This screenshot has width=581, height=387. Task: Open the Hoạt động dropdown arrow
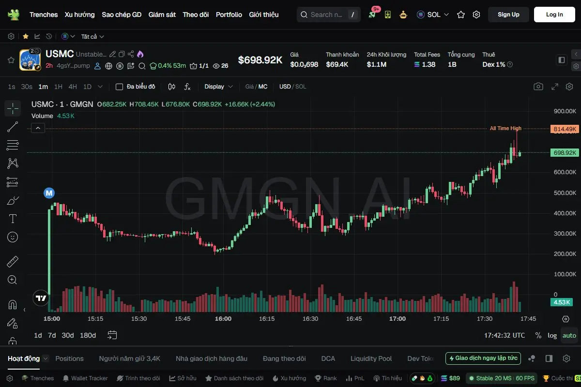coord(46,358)
